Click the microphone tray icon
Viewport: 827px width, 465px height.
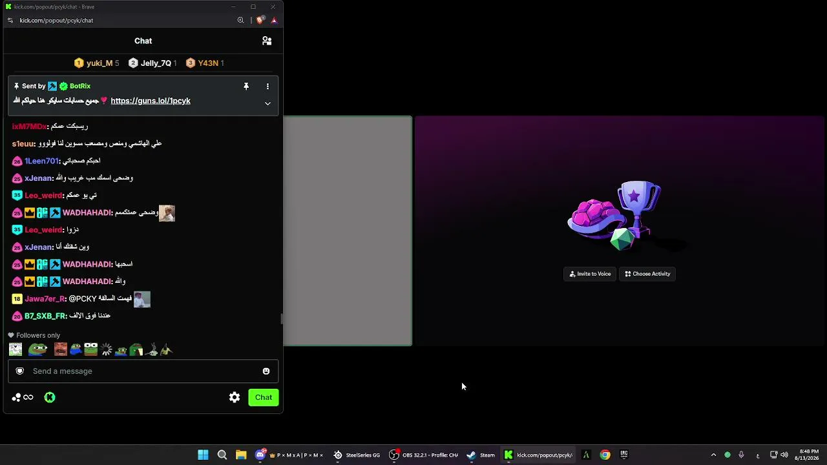coord(741,455)
